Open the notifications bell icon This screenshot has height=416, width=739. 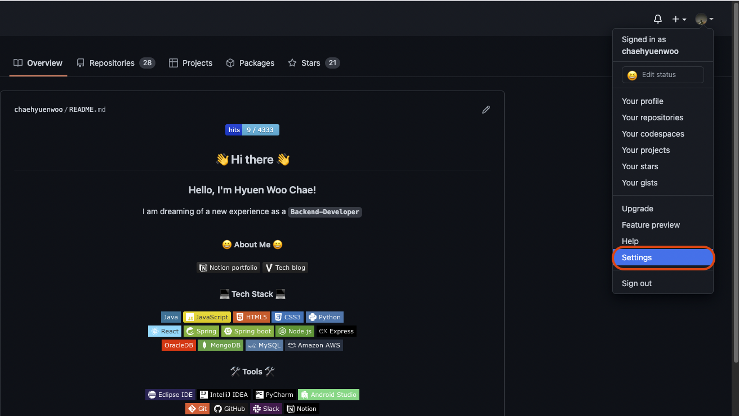click(657, 19)
